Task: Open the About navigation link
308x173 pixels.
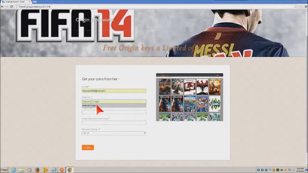Action: click(x=206, y=20)
